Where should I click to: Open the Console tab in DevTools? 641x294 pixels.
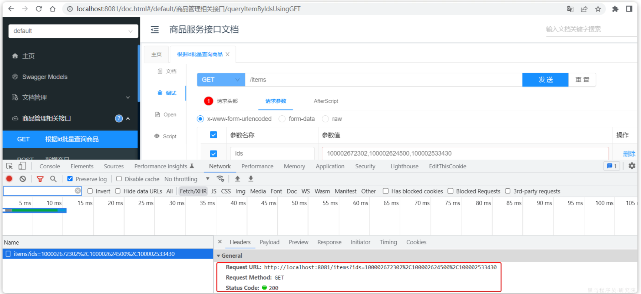click(50, 166)
